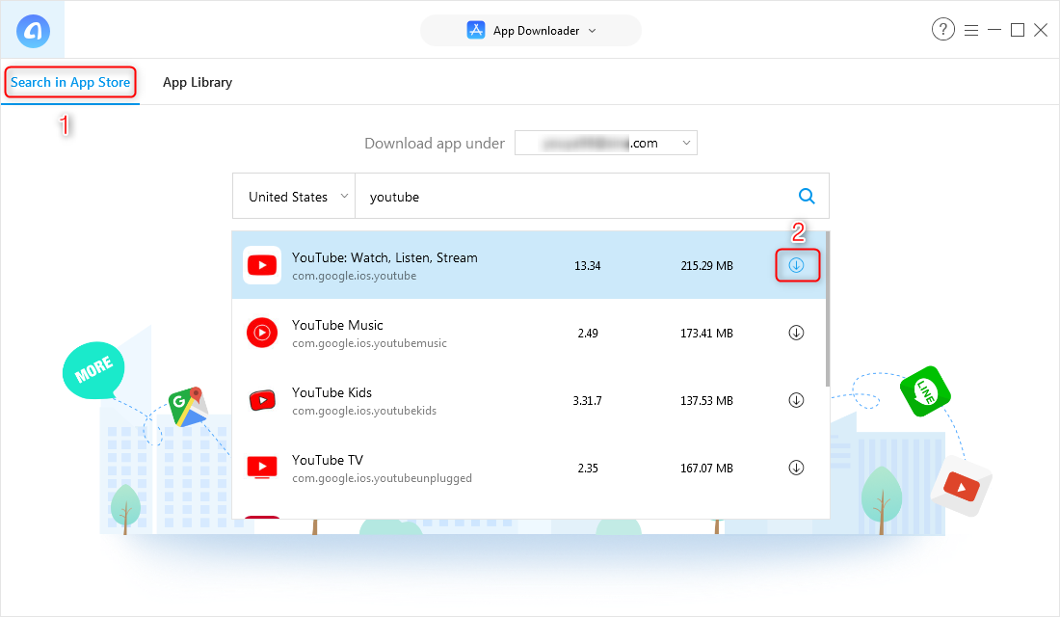Expand the Apple ID account dropdown

coord(605,142)
